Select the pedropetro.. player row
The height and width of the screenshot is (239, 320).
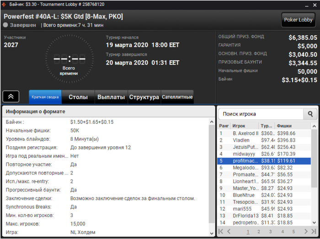click(264, 223)
